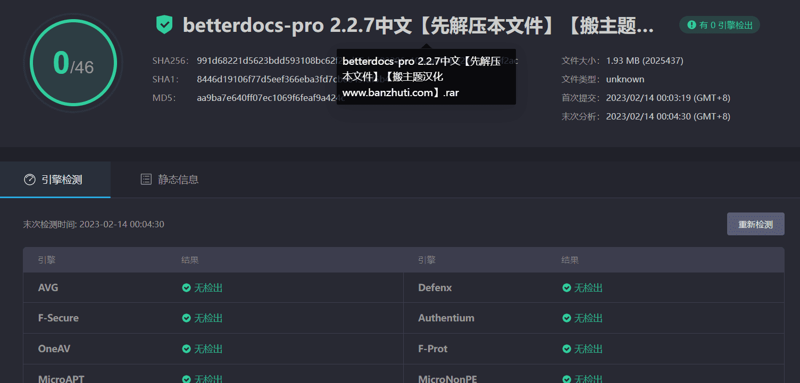Click the right 结果 column header
The height and width of the screenshot is (383, 800).
pos(570,260)
